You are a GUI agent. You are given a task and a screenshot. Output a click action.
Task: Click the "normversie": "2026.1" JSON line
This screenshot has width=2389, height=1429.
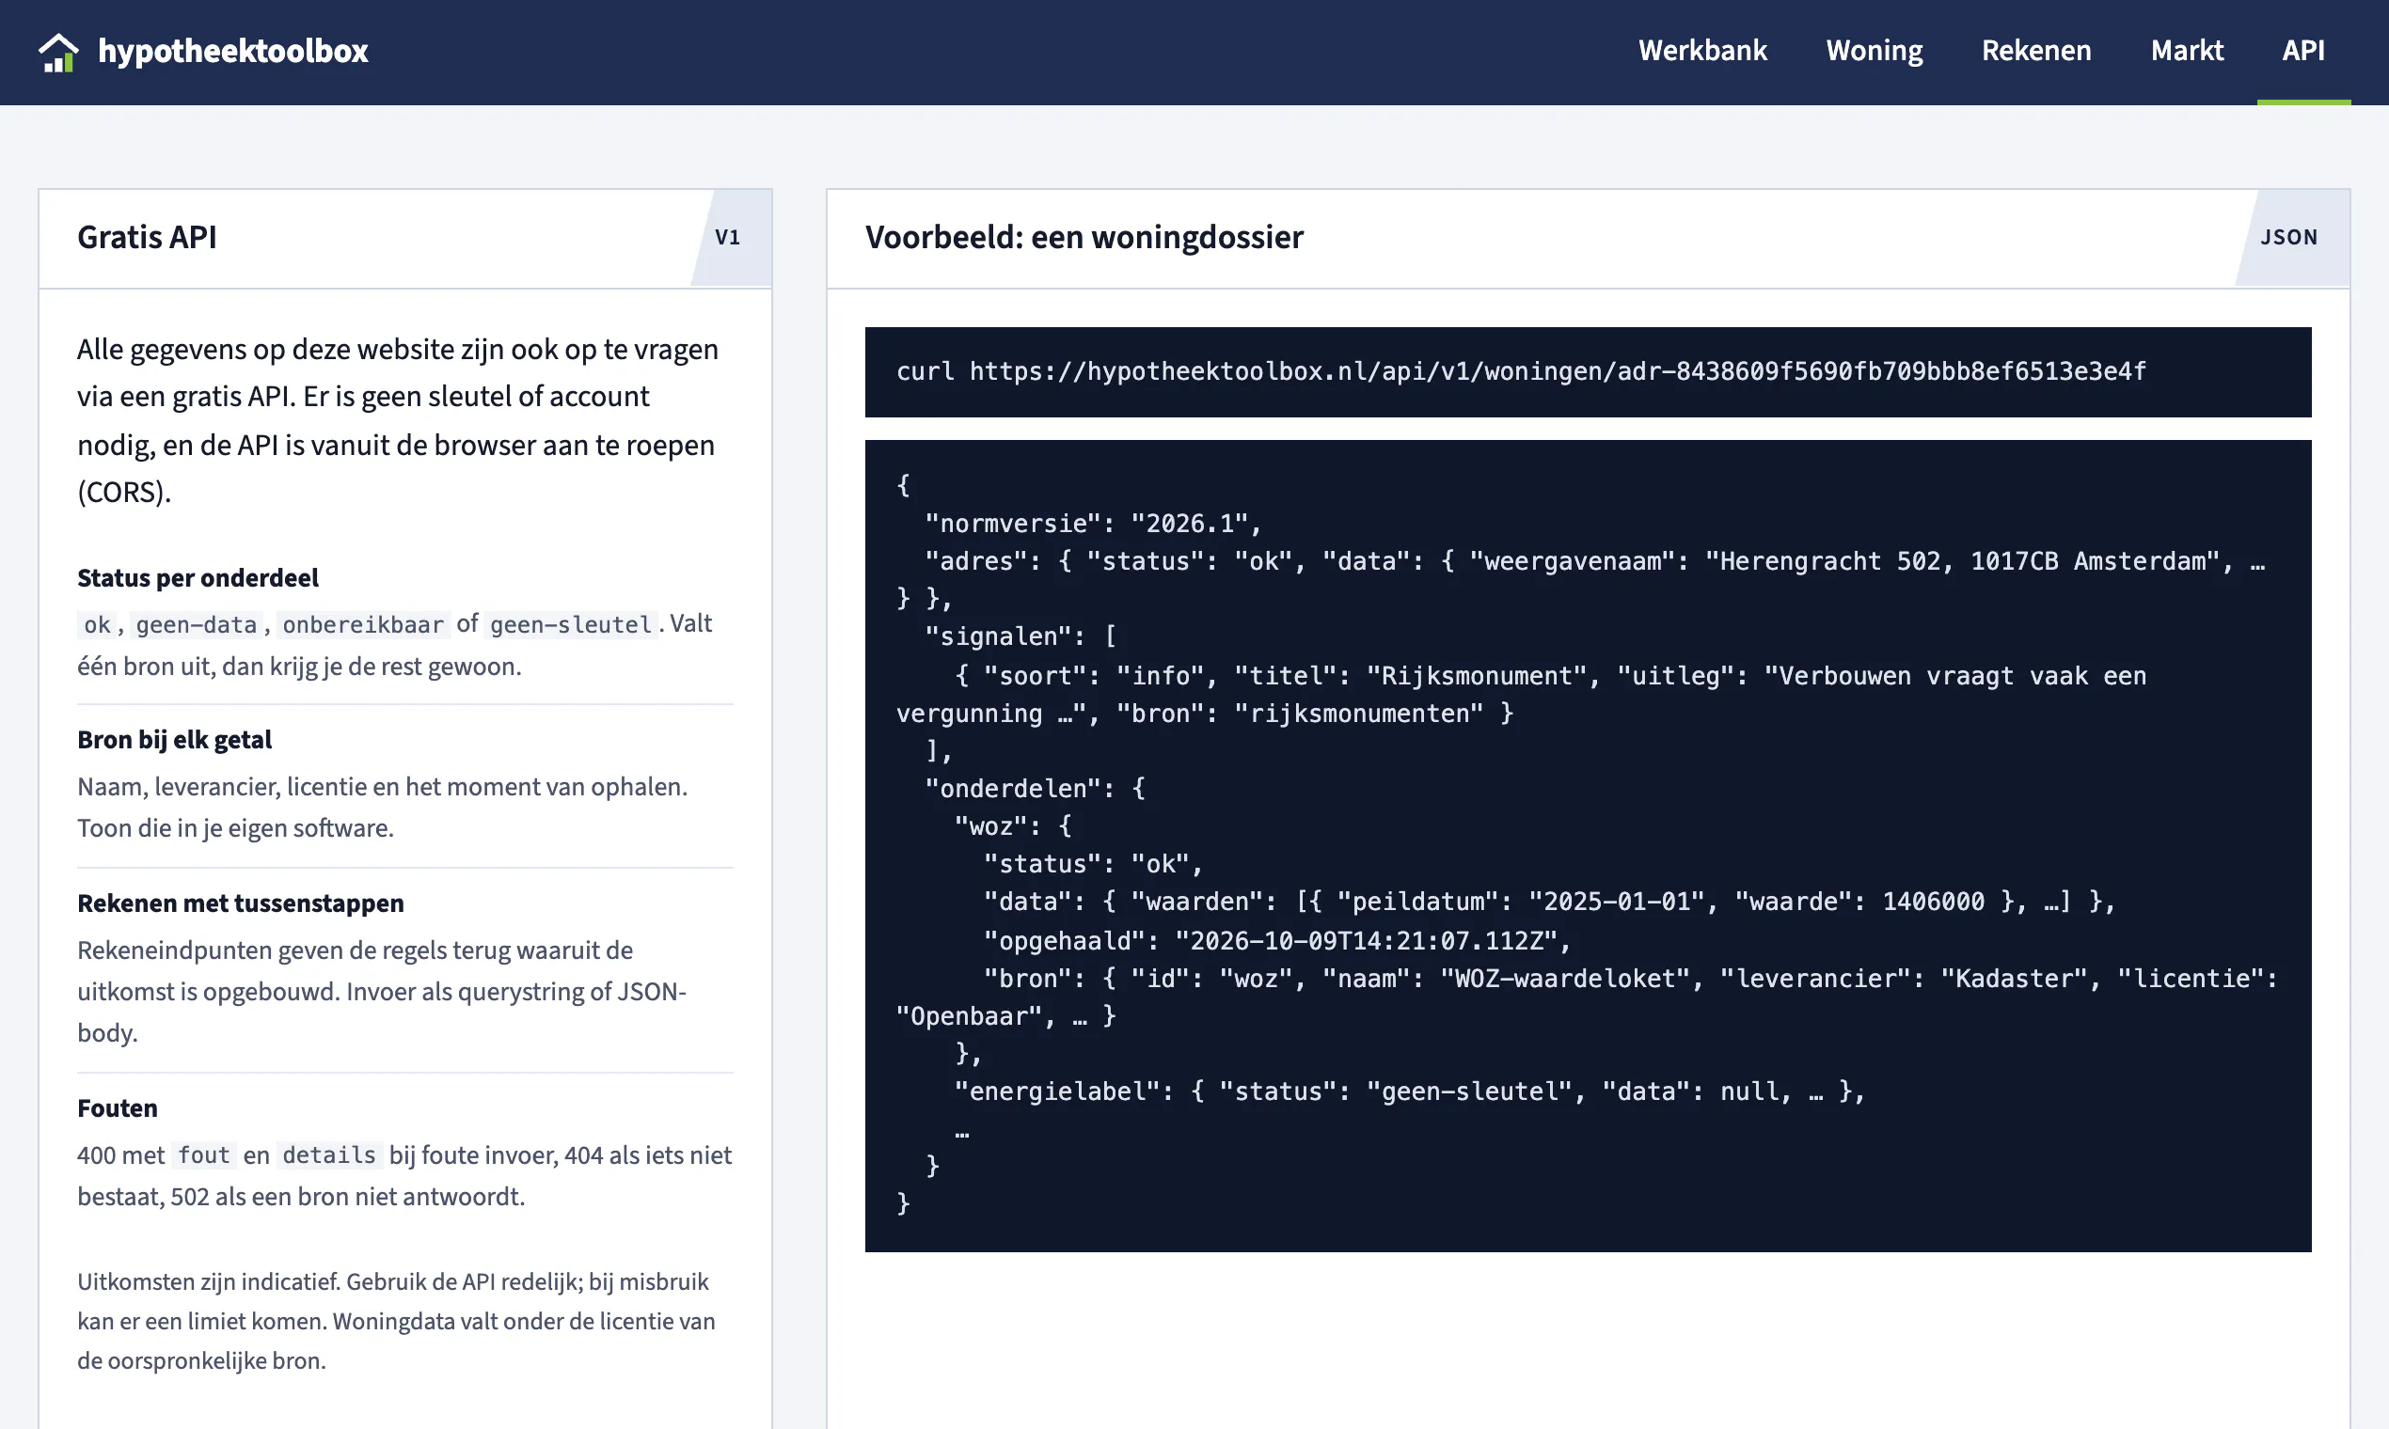pyautogui.click(x=1092, y=524)
